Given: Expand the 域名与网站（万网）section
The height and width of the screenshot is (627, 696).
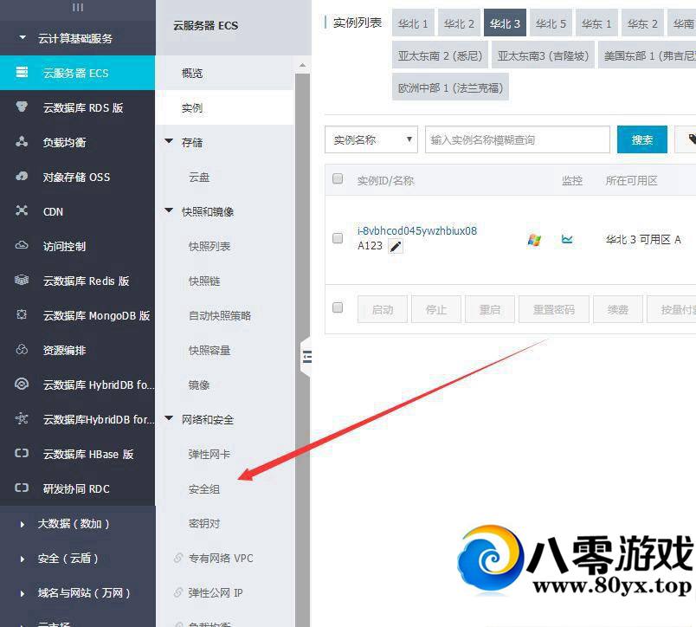Looking at the screenshot, I should coord(23,593).
